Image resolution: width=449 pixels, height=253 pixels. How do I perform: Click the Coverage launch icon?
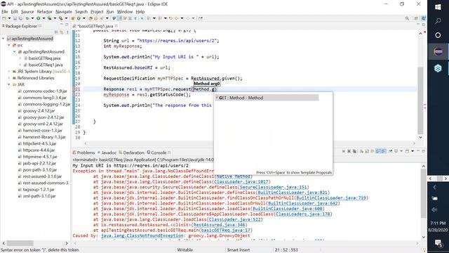49,18
